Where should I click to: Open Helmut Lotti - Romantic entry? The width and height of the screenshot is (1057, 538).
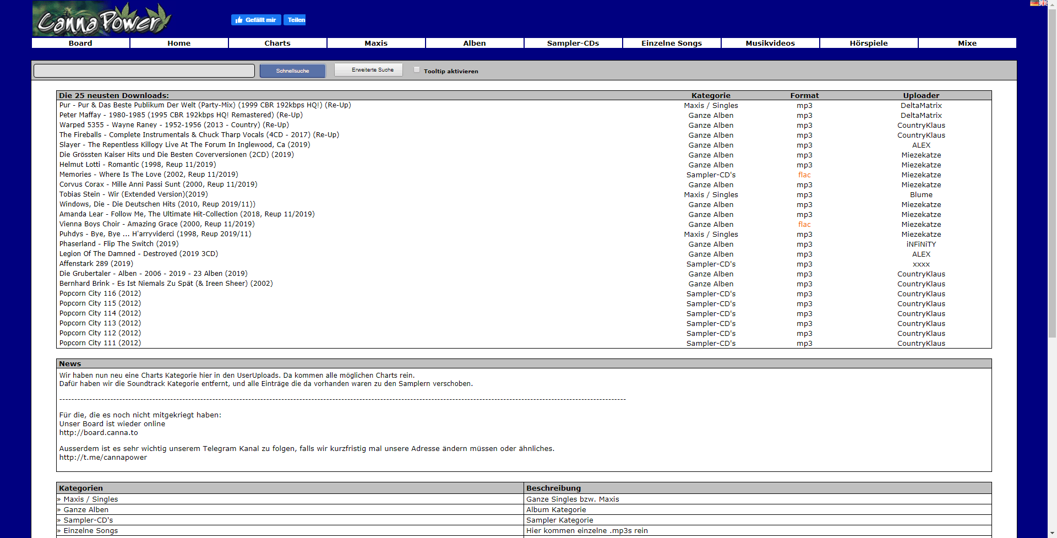138,165
